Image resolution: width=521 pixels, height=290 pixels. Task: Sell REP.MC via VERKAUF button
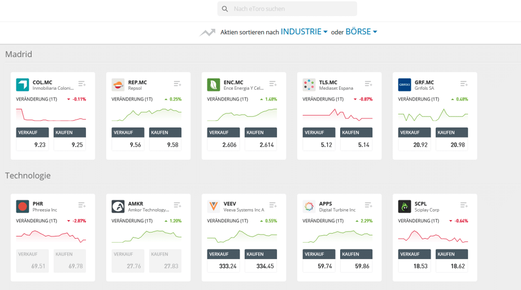click(128, 139)
